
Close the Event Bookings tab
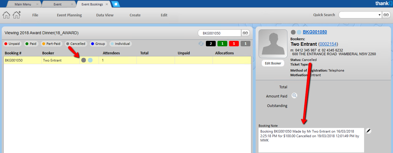[107, 5]
